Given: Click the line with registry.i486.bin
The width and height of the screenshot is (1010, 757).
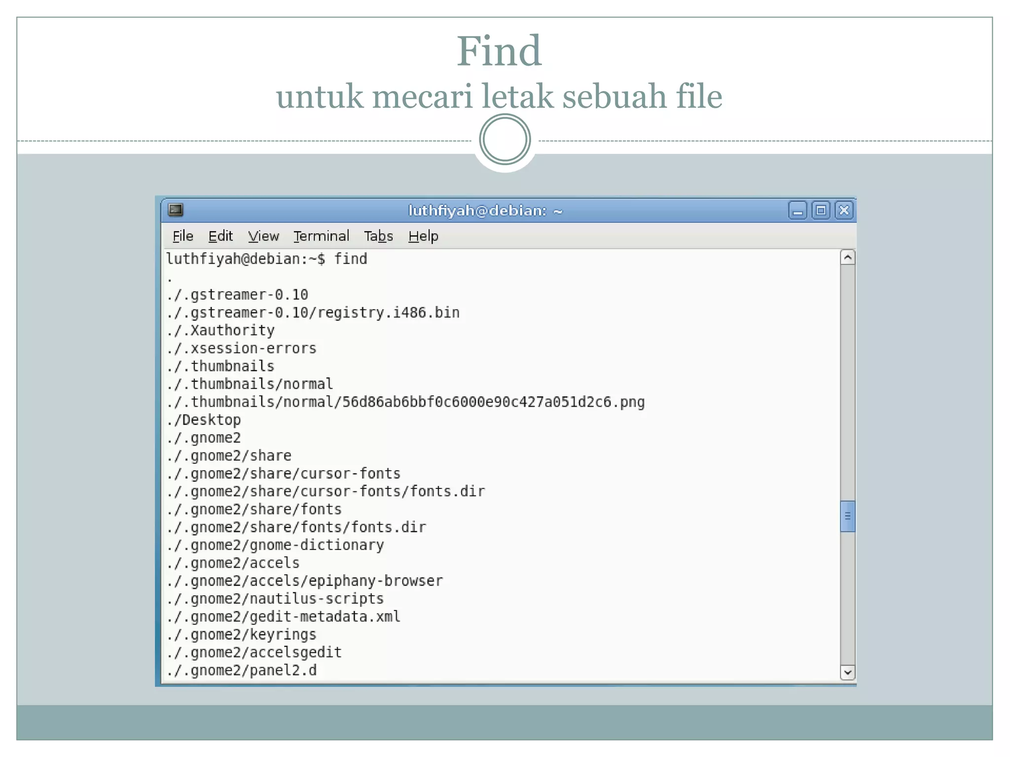Looking at the screenshot, I should (313, 312).
